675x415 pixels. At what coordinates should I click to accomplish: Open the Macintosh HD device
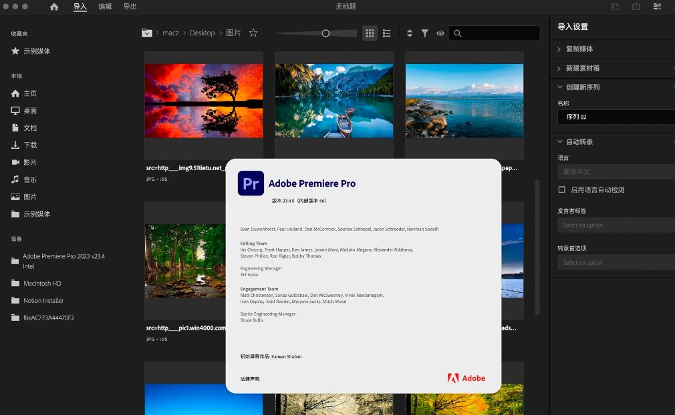36,283
